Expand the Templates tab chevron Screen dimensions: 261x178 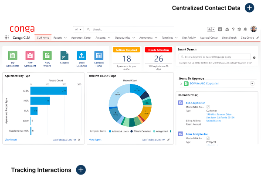176,38
